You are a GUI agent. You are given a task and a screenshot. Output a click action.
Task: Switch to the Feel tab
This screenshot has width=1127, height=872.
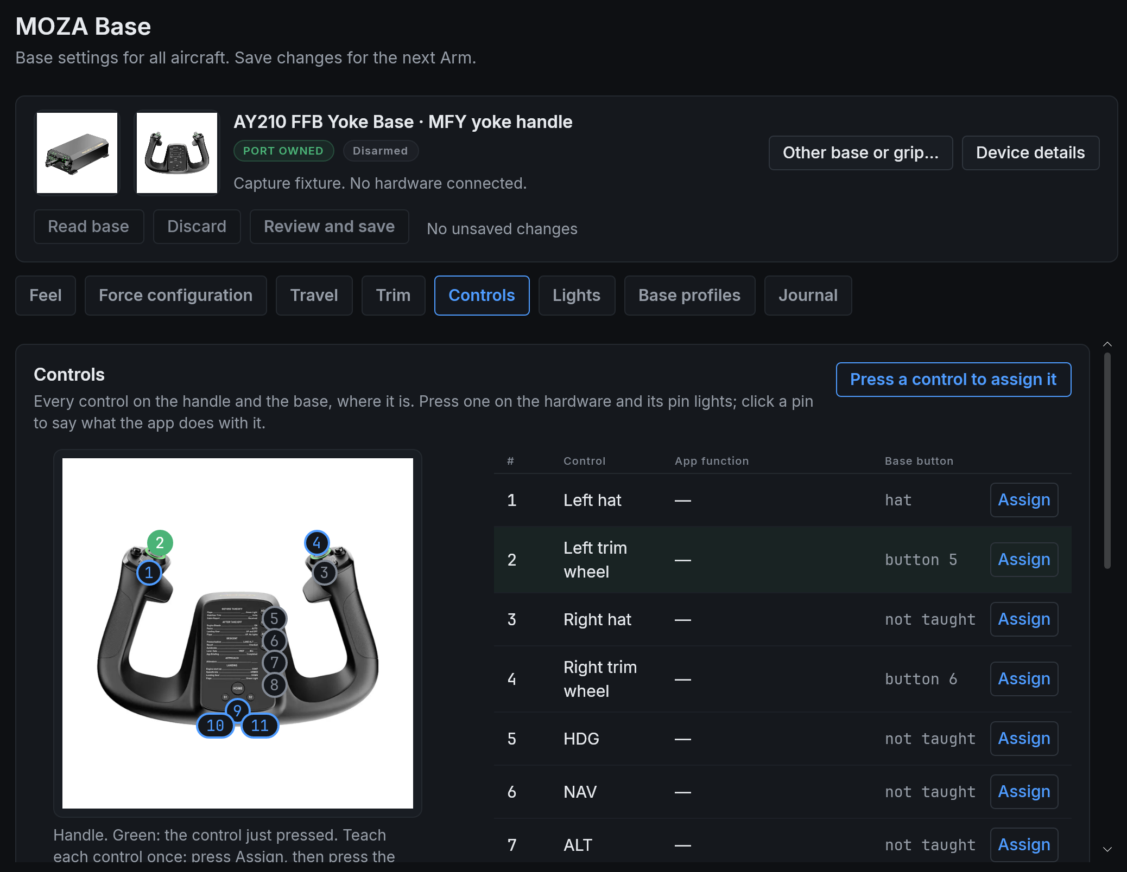click(46, 296)
